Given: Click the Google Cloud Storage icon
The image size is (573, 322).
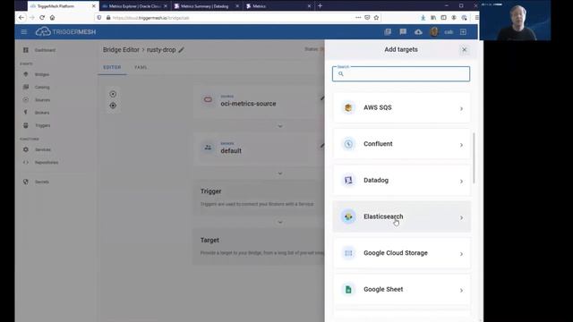Looking at the screenshot, I should (x=348, y=253).
